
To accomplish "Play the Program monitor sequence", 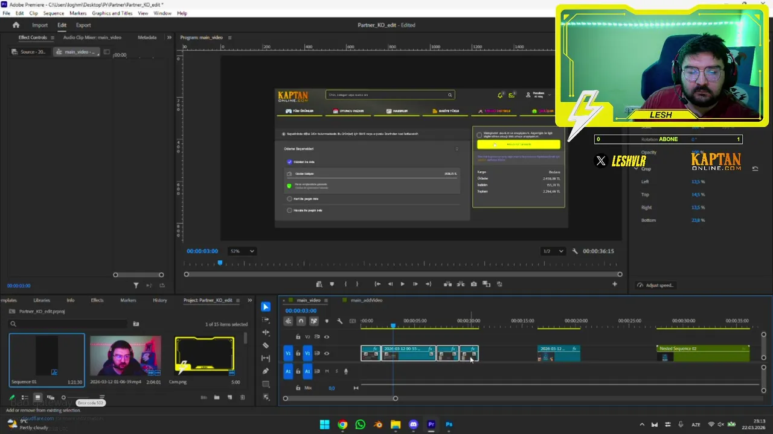I will coord(402,284).
